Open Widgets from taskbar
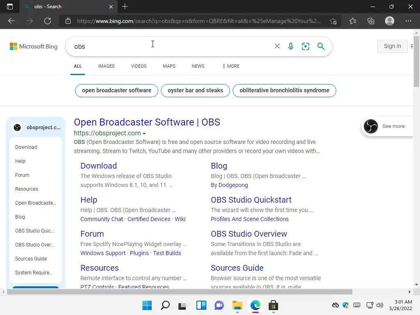This screenshot has height=315, width=420. tap(201, 305)
